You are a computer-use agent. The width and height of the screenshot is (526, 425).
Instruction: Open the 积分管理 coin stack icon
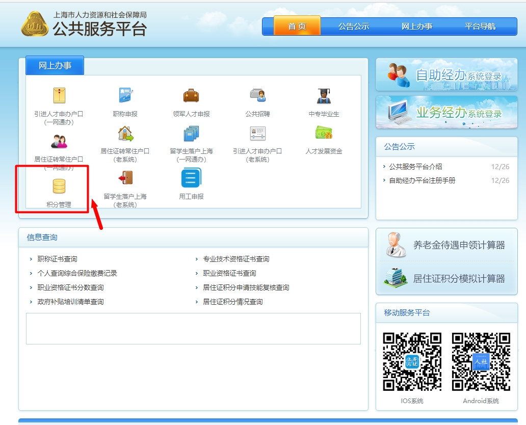(59, 187)
